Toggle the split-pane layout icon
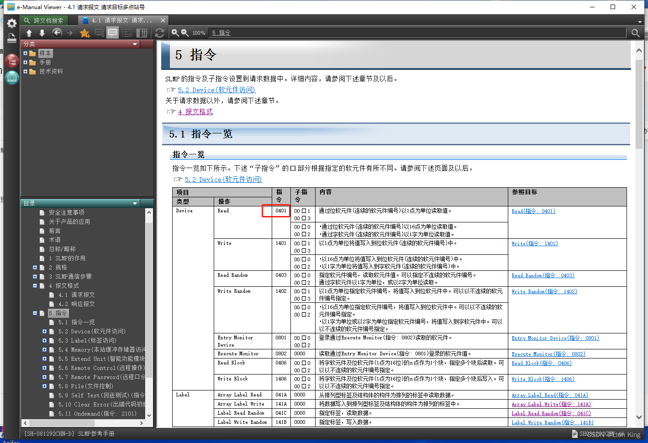This screenshot has height=443, width=648. [142, 32]
